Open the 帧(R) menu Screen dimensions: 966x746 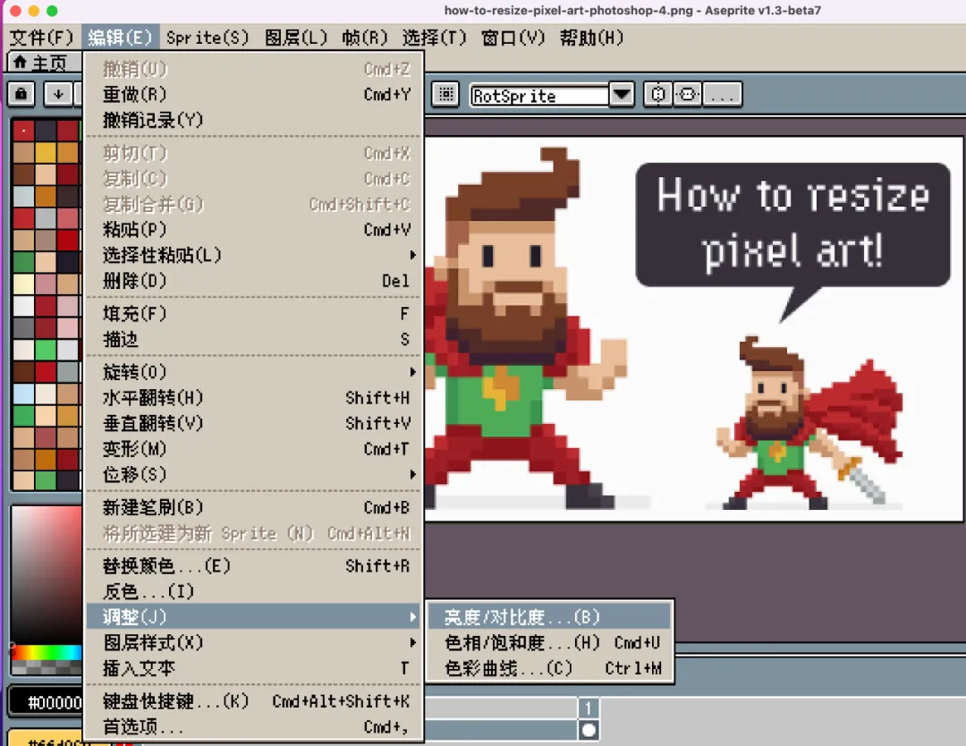[x=365, y=38]
